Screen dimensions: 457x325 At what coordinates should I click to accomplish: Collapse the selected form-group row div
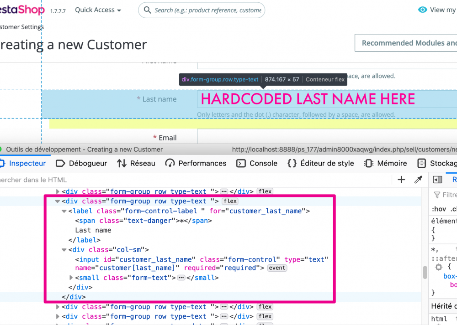(58, 201)
